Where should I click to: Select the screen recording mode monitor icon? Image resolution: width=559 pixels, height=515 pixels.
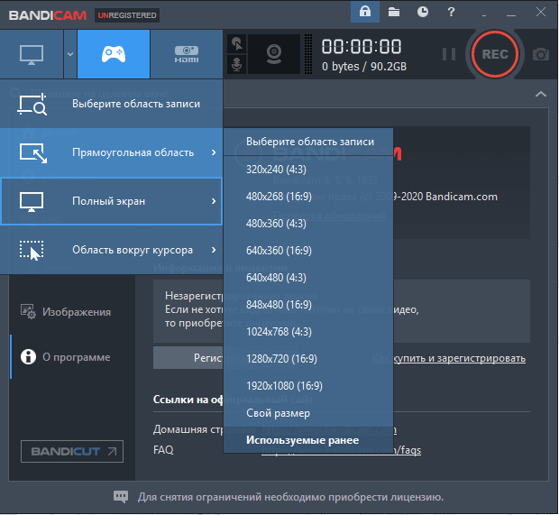click(x=32, y=54)
